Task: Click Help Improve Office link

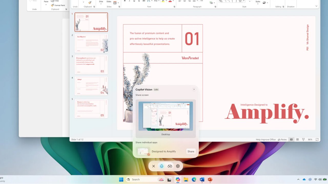Action: 265,140
